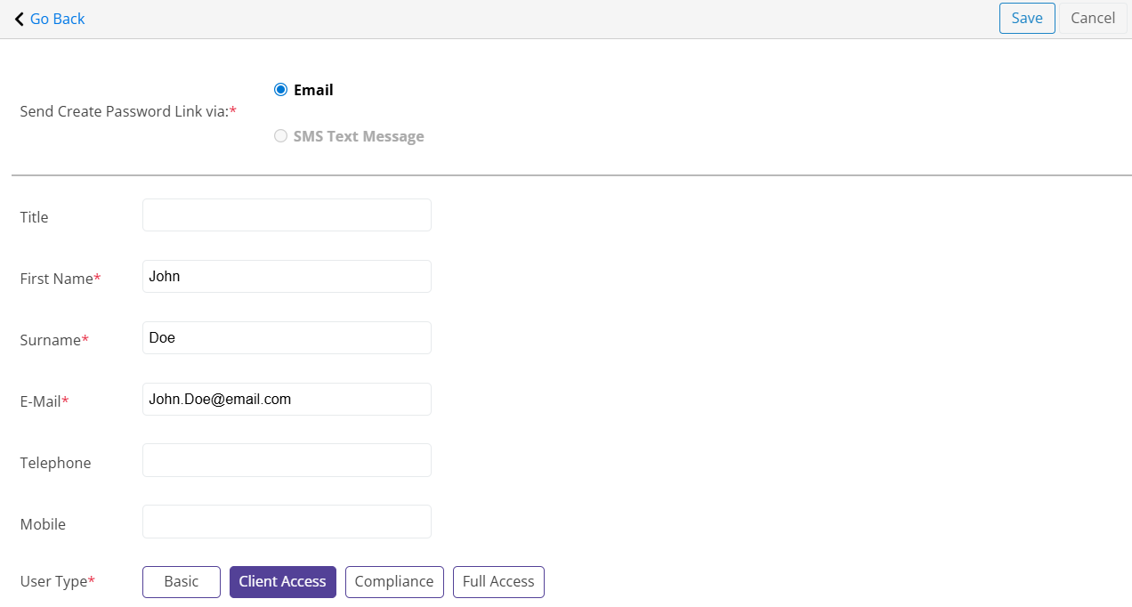Cancel the user creation

1093,19
